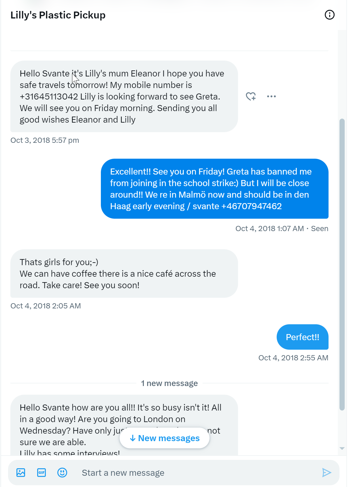Click the coffee café message bubble
The width and height of the screenshot is (349, 487).
tap(124, 274)
